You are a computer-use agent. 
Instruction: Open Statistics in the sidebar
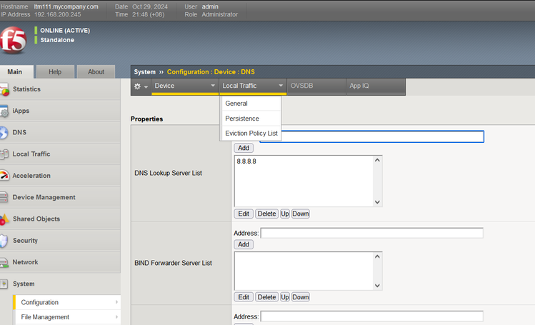(x=26, y=89)
